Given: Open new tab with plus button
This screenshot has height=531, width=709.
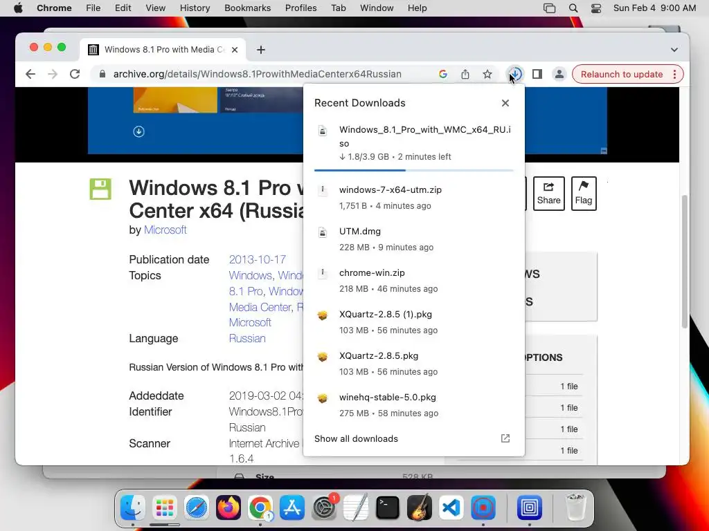Looking at the screenshot, I should (261, 50).
